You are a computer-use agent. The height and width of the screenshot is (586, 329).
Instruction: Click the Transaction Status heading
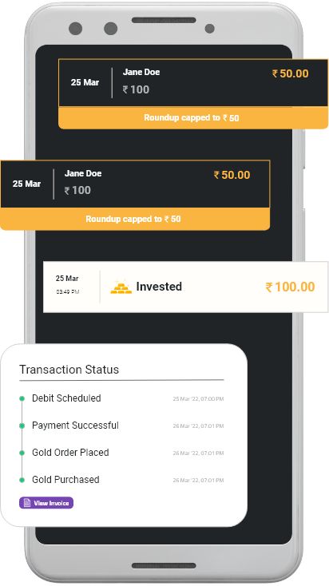(x=69, y=370)
